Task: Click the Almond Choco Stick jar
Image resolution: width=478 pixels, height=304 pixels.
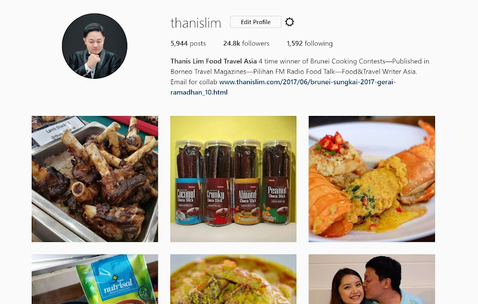Action: (x=247, y=183)
